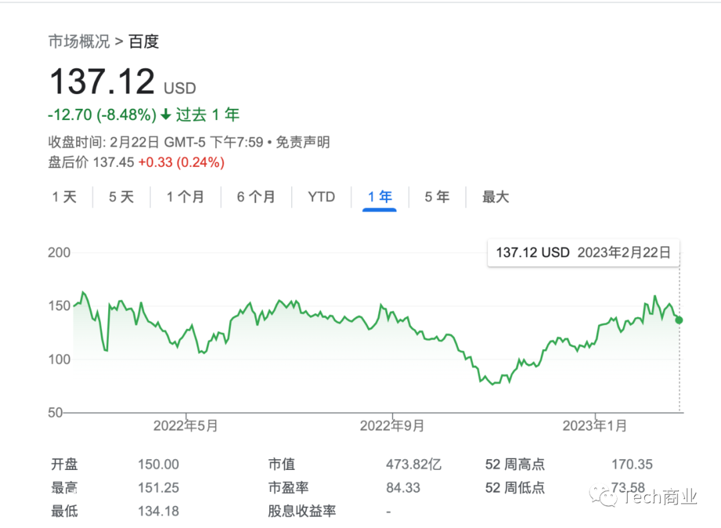Image resolution: width=721 pixels, height=528 pixels.
Task: Click the 2022年9月 axis label
Action: click(392, 426)
